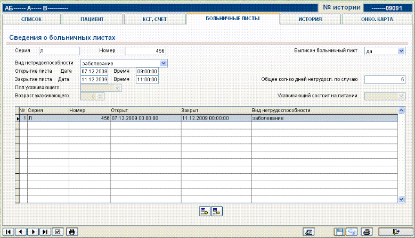Jump to the last record
Image resolution: width=415 pixels, height=238 pixels.
tap(45, 232)
